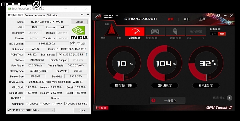Screen dimensions: 240x121
Task: Click the Device ID value field
Action: pyautogui.click(x=73, y=49)
